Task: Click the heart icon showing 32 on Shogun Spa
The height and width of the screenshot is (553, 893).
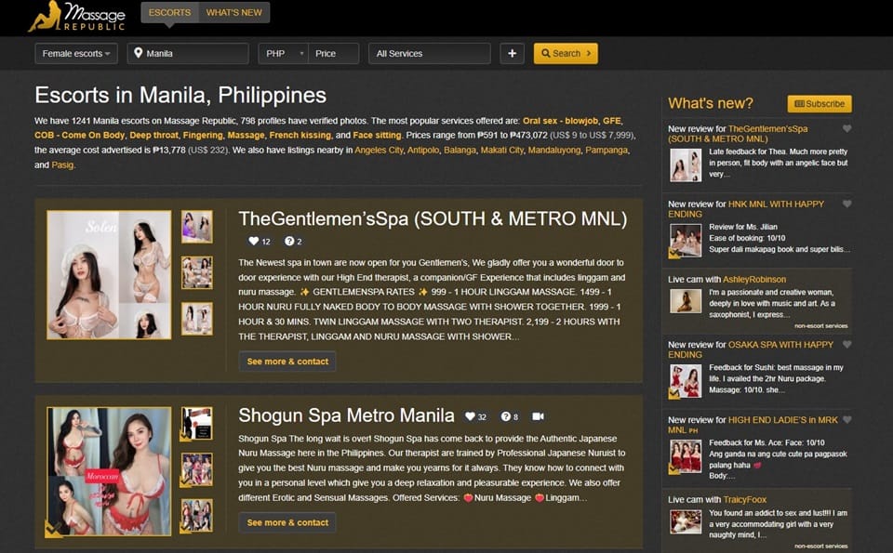Action: click(x=470, y=416)
